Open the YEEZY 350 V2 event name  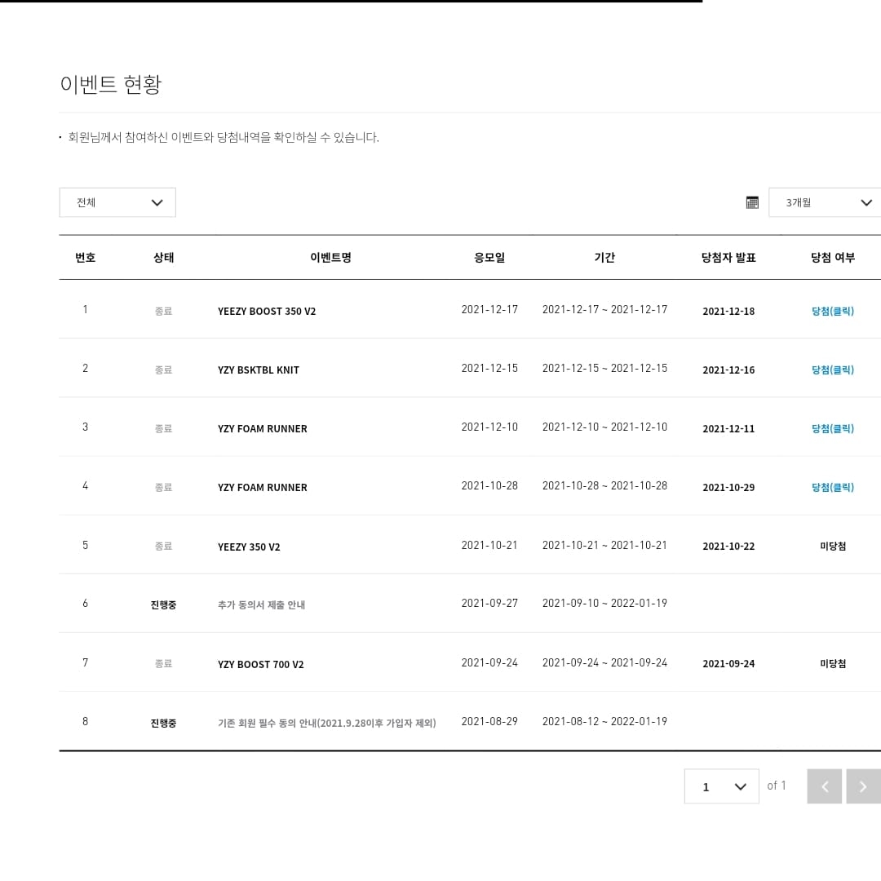click(x=249, y=547)
